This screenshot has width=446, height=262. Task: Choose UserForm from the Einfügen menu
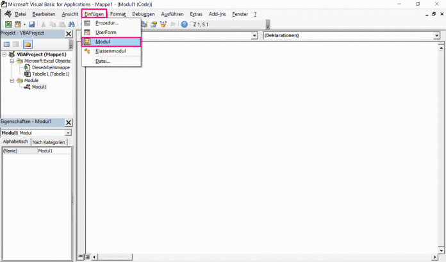[x=106, y=32]
